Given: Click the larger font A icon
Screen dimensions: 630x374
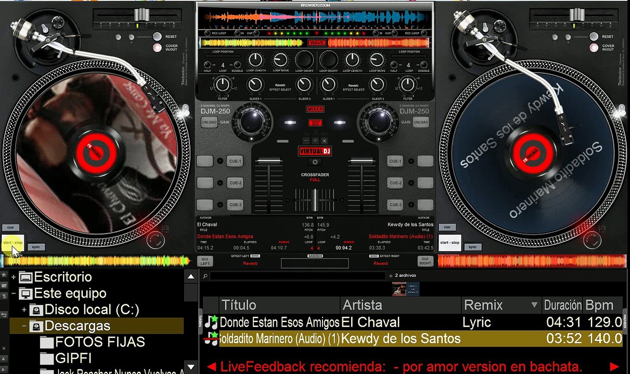Looking at the screenshot, I should [x=4, y=359].
